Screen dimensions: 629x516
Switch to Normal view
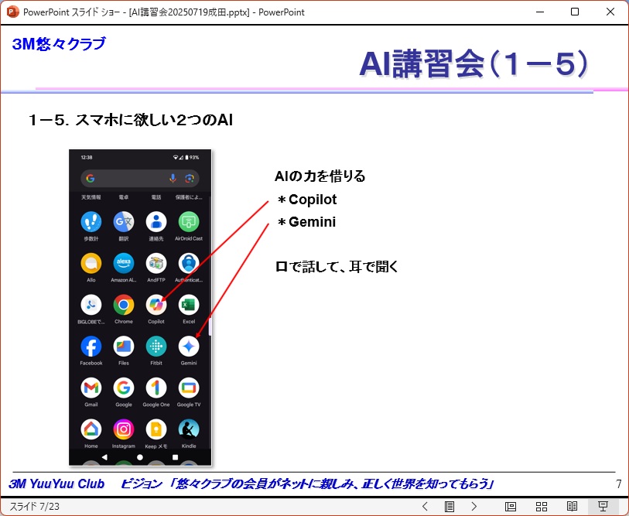(511, 507)
